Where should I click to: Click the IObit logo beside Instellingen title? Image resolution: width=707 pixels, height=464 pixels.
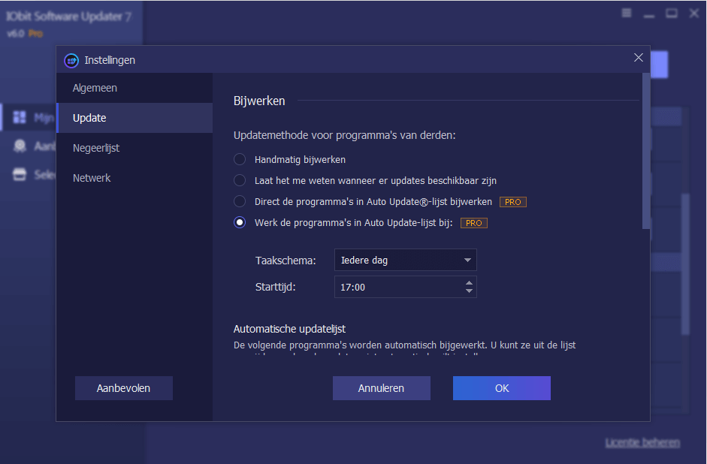tap(71, 60)
